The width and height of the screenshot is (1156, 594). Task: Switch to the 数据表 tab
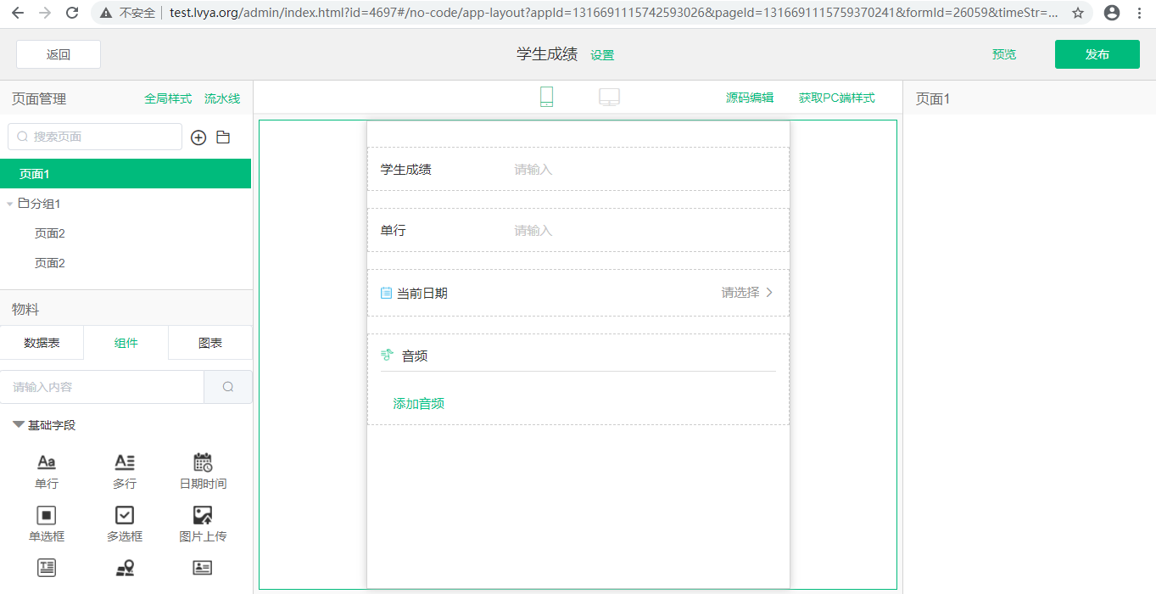[42, 343]
